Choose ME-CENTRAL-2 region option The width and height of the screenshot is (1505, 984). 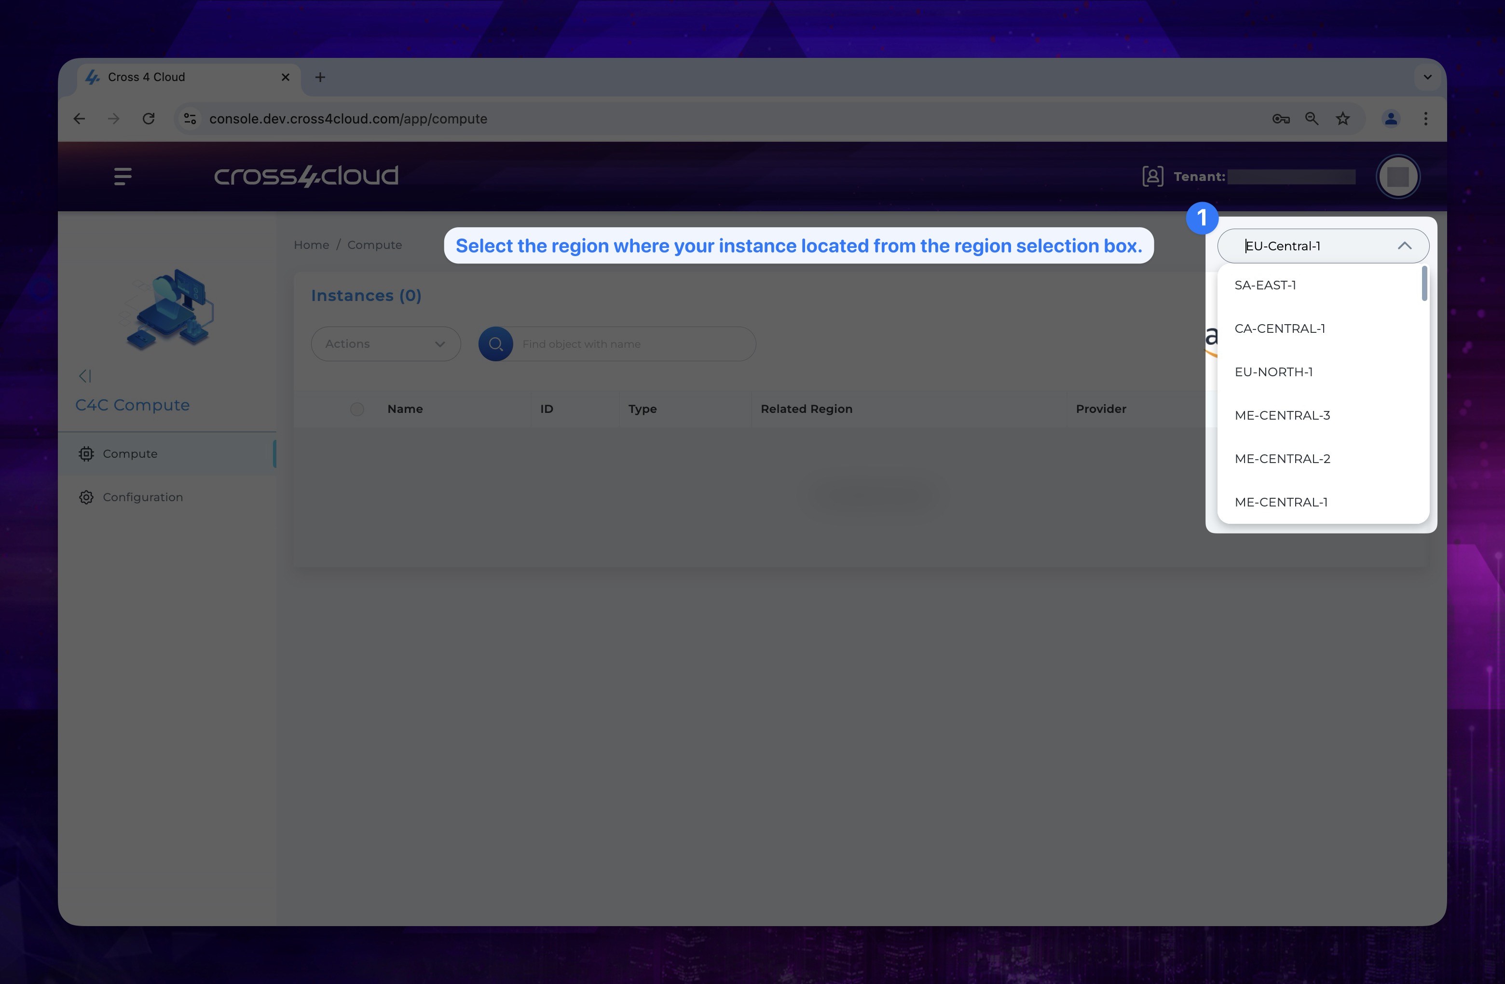(1319, 459)
